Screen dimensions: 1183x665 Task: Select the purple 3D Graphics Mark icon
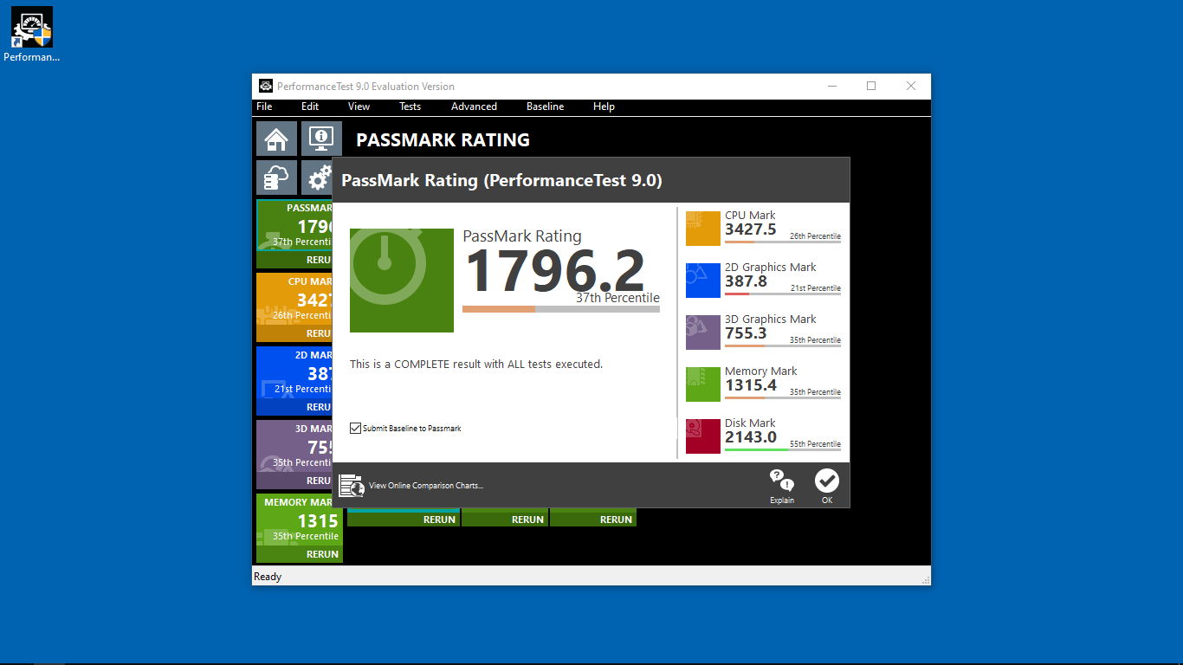pyautogui.click(x=703, y=332)
